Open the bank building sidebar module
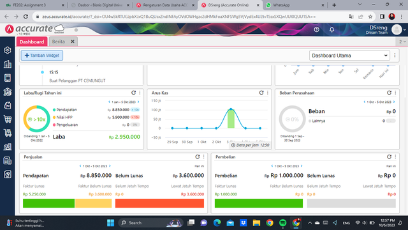408x230 pixels. tap(8, 91)
